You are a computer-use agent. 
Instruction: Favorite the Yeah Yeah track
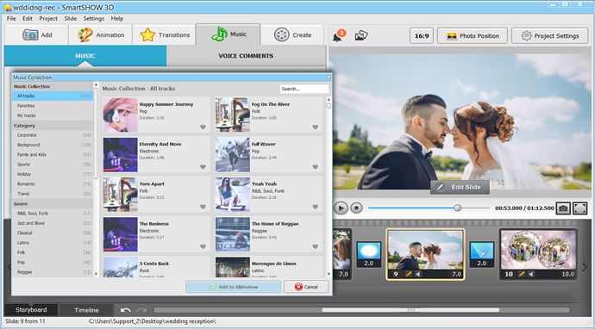(x=316, y=207)
